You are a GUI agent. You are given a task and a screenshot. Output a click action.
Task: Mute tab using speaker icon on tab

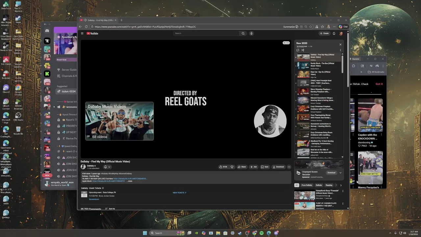click(85, 20)
